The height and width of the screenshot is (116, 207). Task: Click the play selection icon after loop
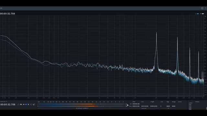[x=34, y=104]
